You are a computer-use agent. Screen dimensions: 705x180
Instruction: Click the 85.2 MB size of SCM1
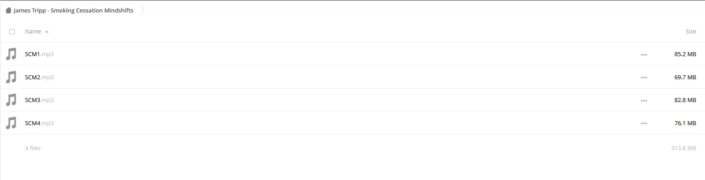(685, 54)
